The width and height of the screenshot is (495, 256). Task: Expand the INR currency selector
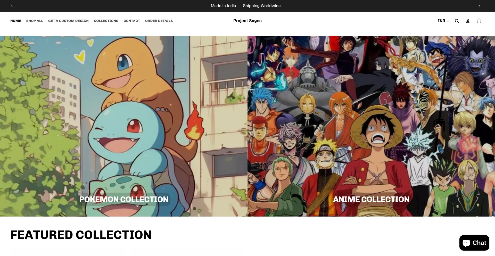[x=443, y=21]
